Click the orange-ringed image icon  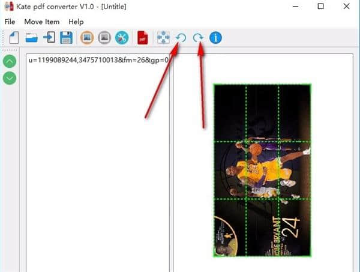coord(87,37)
